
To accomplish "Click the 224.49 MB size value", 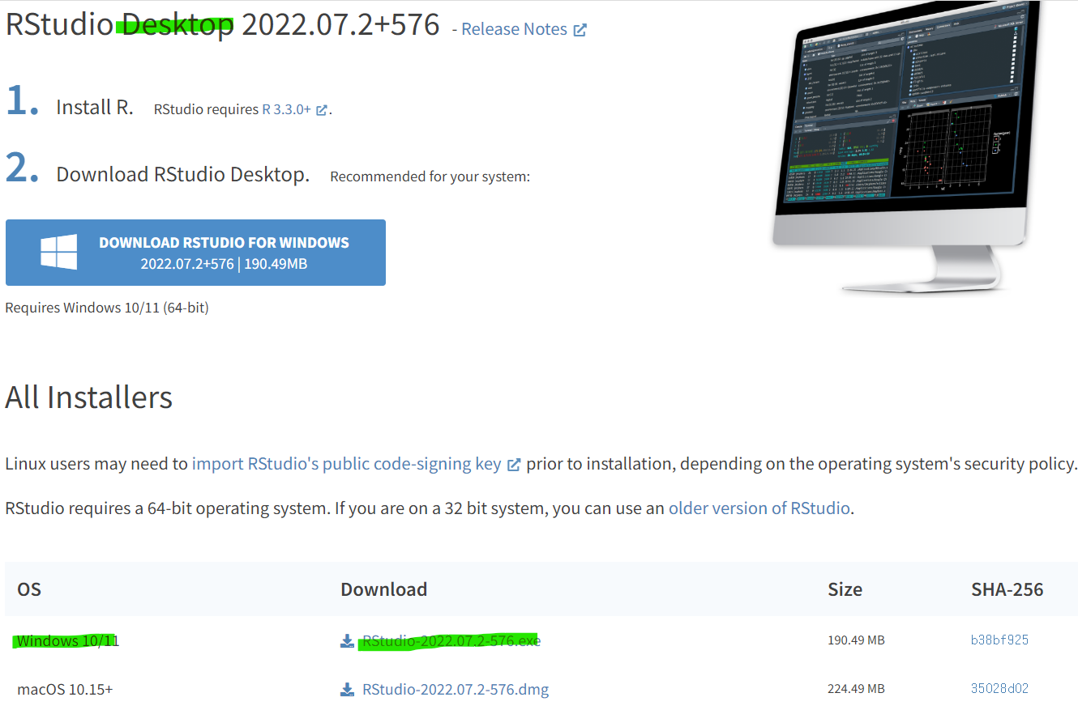I will pyautogui.click(x=856, y=689).
